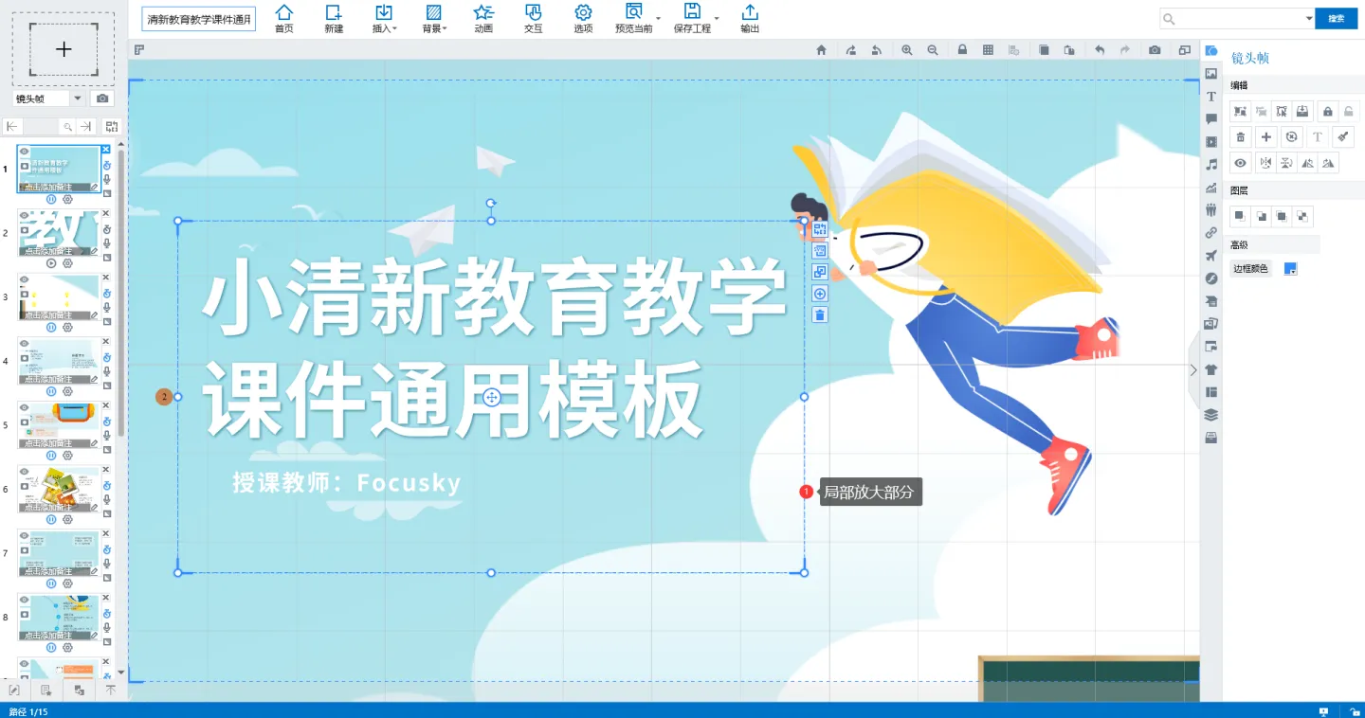The width and height of the screenshot is (1365, 718).
Task: Click the 输出 export button
Action: [x=750, y=18]
